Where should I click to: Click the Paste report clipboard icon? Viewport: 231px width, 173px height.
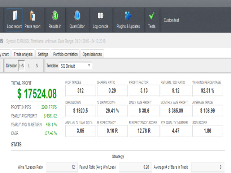32,17
